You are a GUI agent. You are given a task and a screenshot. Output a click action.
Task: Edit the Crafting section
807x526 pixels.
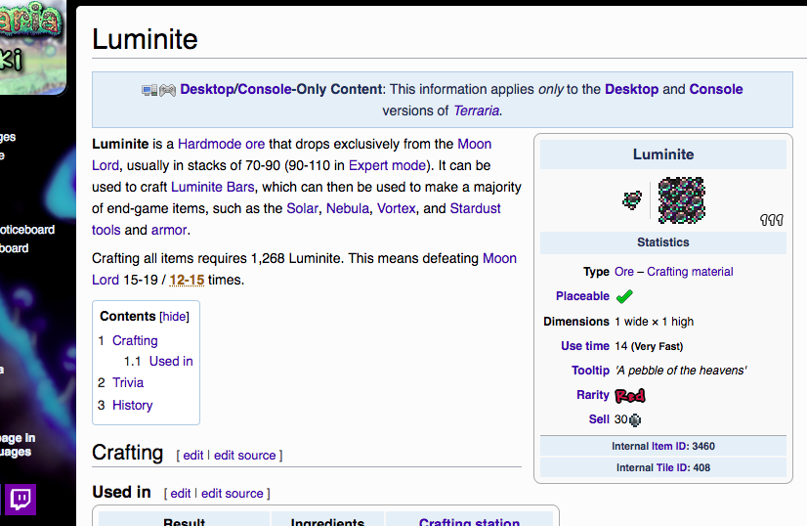tap(193, 456)
